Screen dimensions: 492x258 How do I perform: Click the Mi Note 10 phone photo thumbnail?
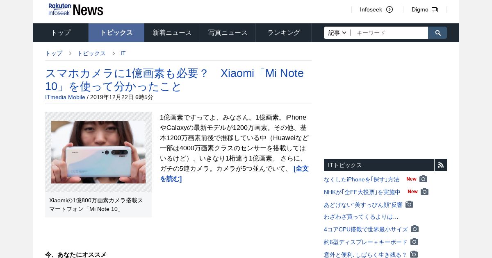click(x=98, y=152)
